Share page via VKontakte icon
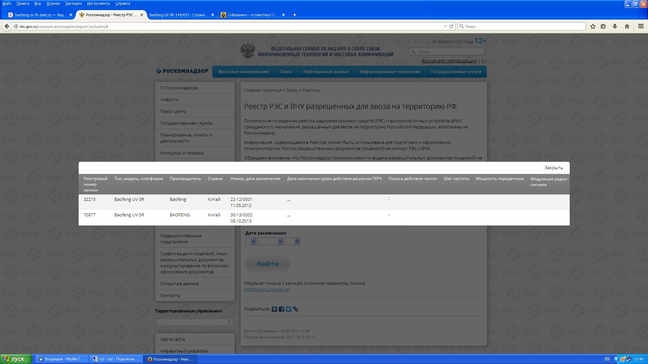Viewport: 648px width, 364px height. pos(274,309)
